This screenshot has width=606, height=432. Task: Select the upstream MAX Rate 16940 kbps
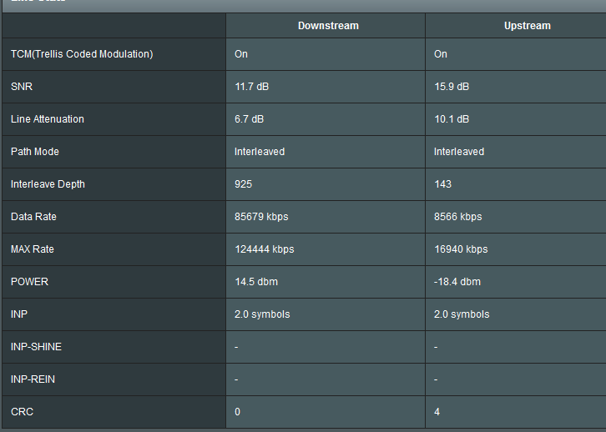[461, 249]
